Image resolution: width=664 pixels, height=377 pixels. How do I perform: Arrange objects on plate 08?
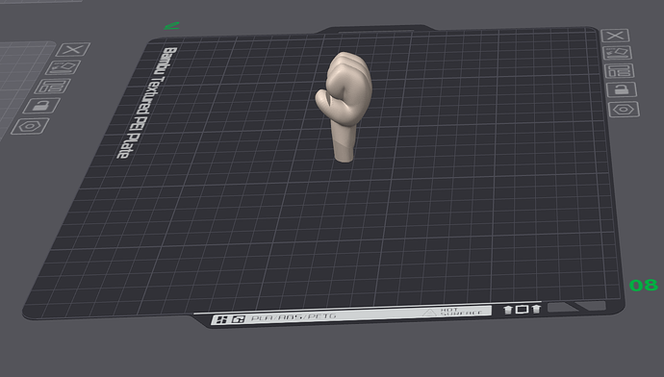point(619,70)
